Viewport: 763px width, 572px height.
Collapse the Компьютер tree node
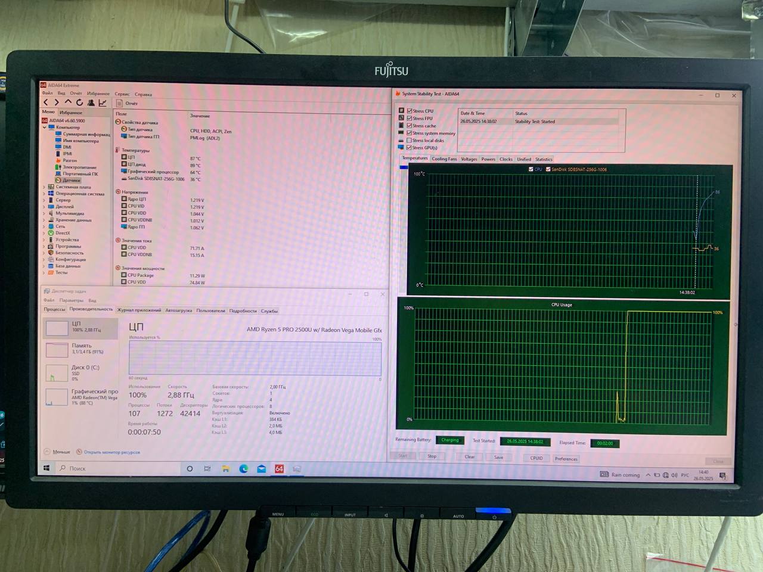pos(44,128)
